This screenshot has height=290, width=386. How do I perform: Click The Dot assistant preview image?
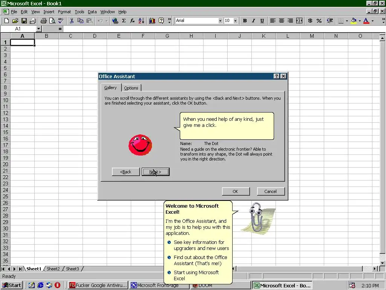click(140, 145)
